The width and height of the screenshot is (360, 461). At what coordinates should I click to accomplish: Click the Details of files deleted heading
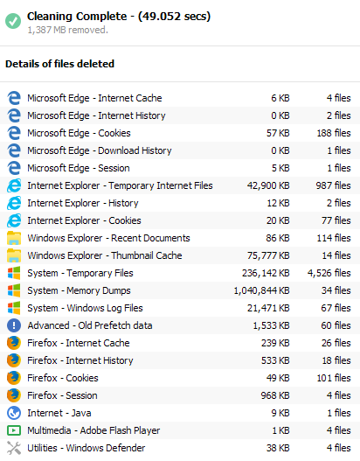pyautogui.click(x=60, y=64)
